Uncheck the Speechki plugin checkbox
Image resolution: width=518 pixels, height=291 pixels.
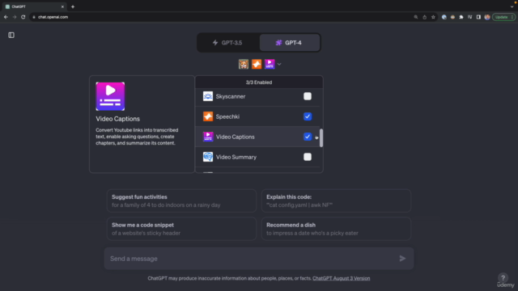point(308,116)
